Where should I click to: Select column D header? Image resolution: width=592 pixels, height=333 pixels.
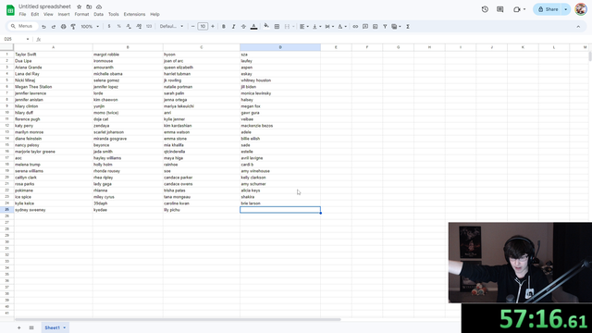click(x=280, y=47)
